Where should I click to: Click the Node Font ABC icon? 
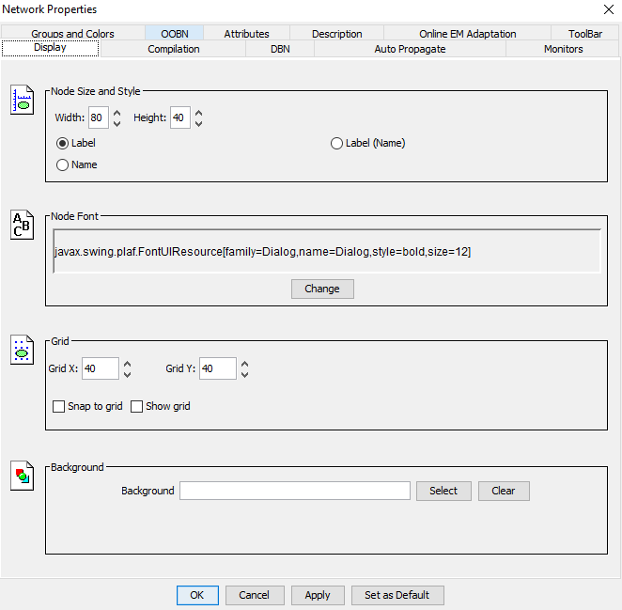coord(22,226)
